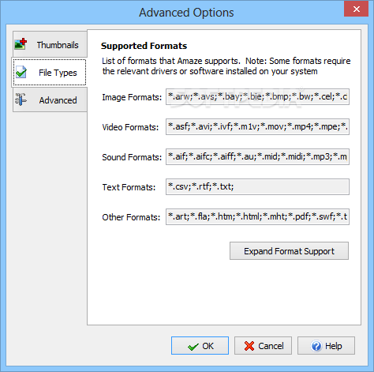Screen dimensions: 374x372
Task: Open the Help button text
Action: click(x=334, y=346)
